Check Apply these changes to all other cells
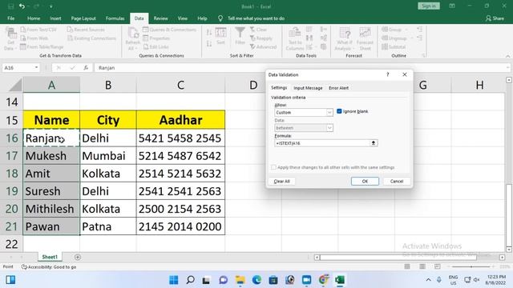The height and width of the screenshot is (288, 513). pyautogui.click(x=273, y=167)
